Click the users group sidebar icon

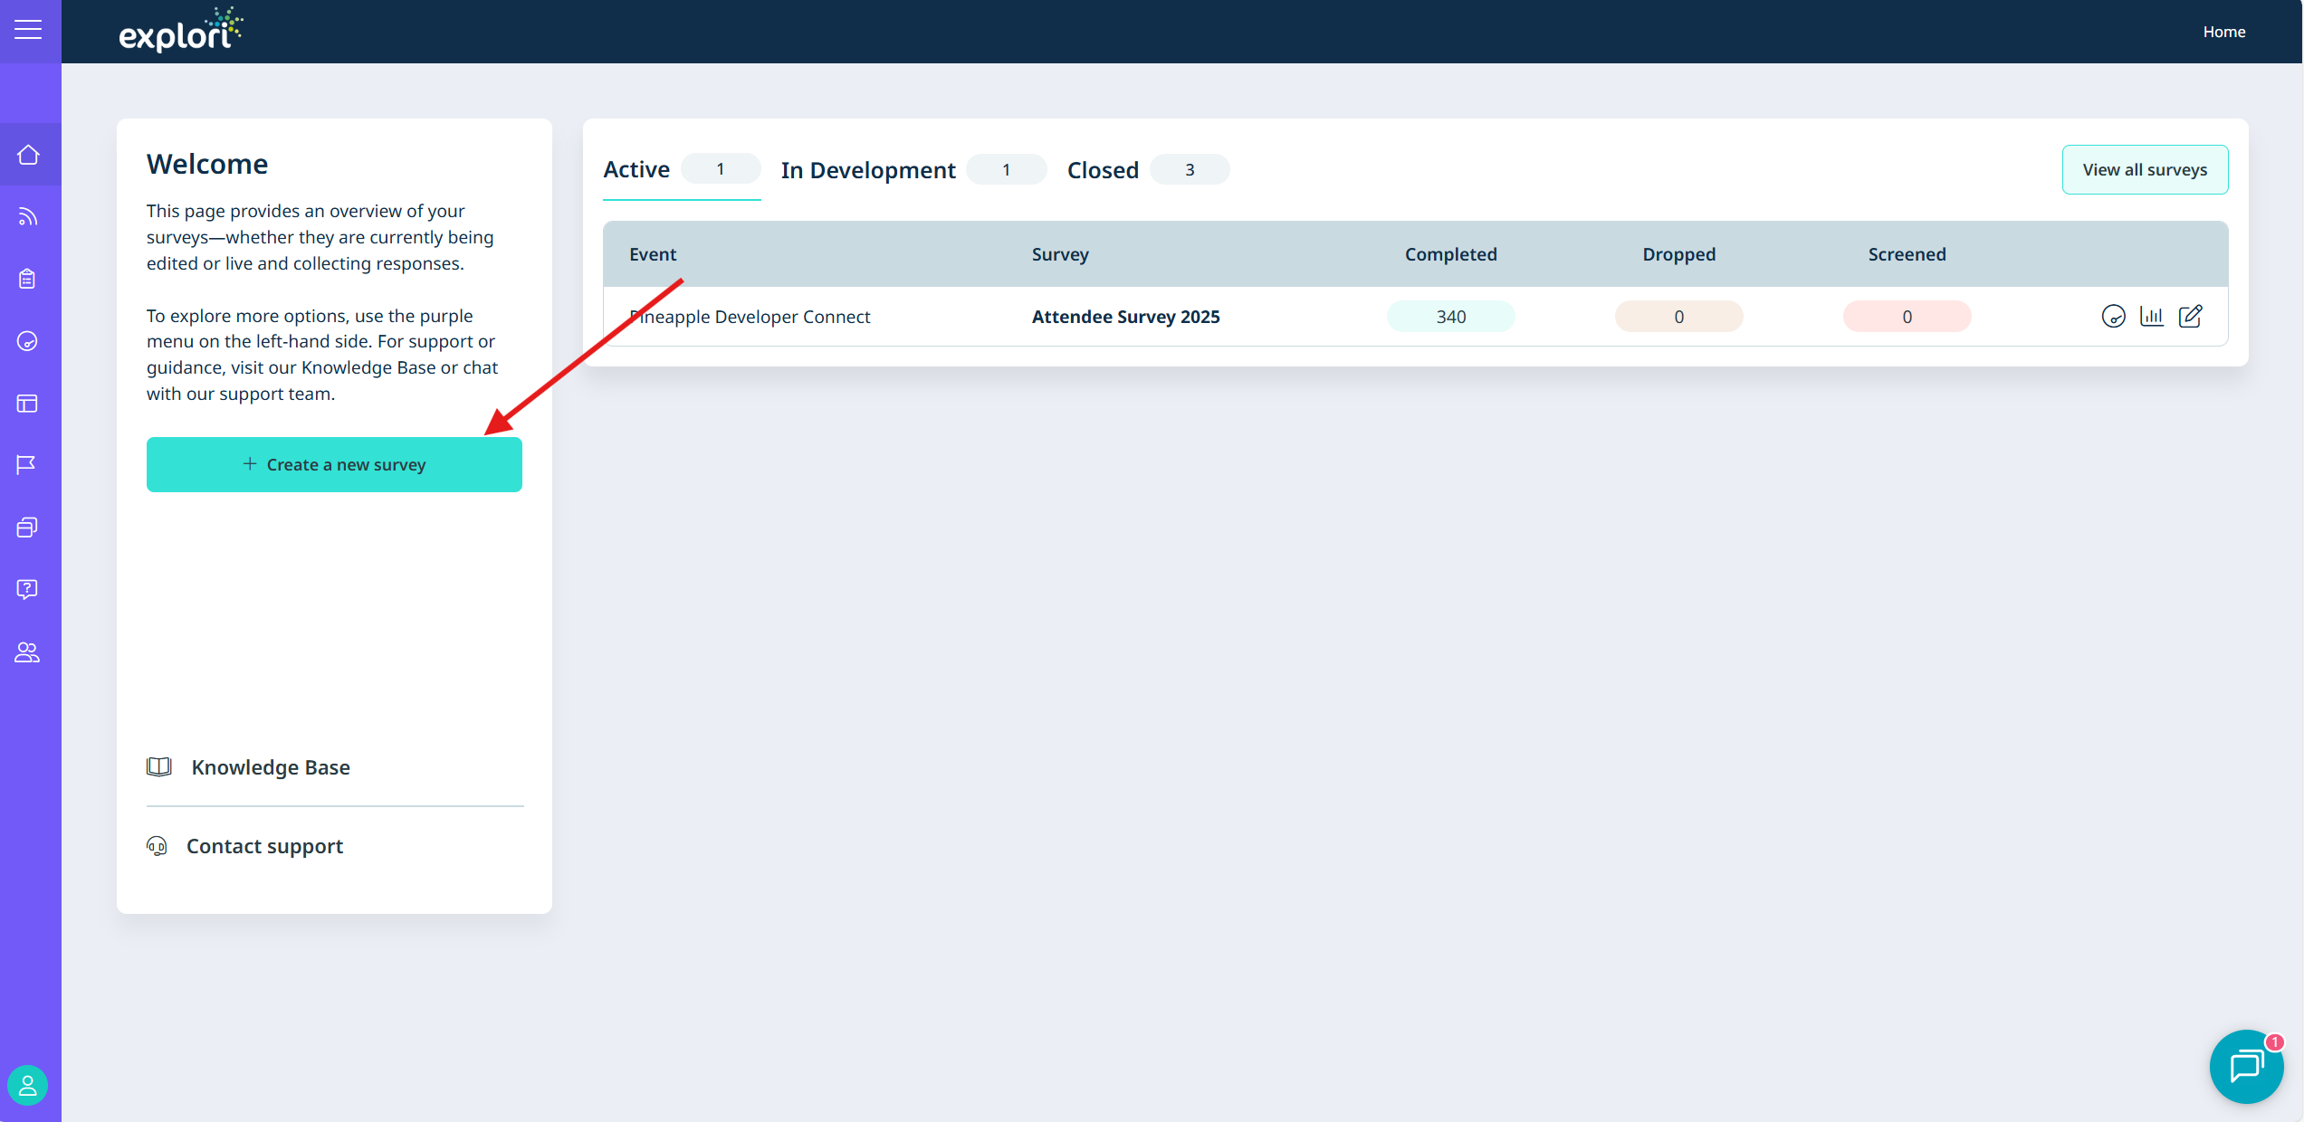(x=28, y=652)
